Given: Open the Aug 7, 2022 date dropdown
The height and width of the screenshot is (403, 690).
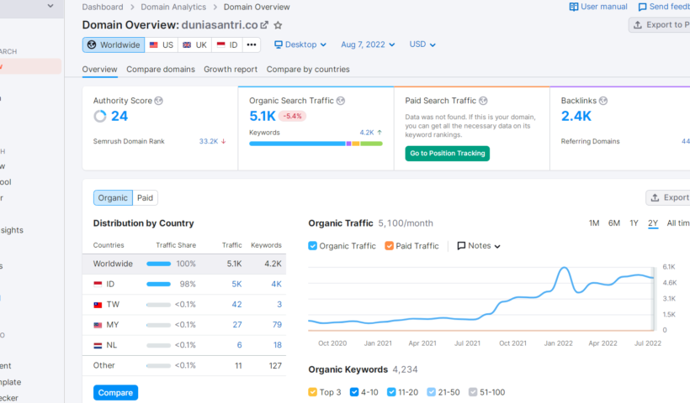Looking at the screenshot, I should point(368,44).
